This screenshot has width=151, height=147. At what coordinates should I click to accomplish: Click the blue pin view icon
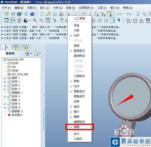coord(119,21)
